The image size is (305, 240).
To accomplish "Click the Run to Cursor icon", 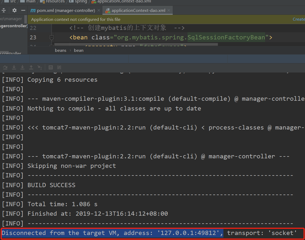I will click(40, 68).
